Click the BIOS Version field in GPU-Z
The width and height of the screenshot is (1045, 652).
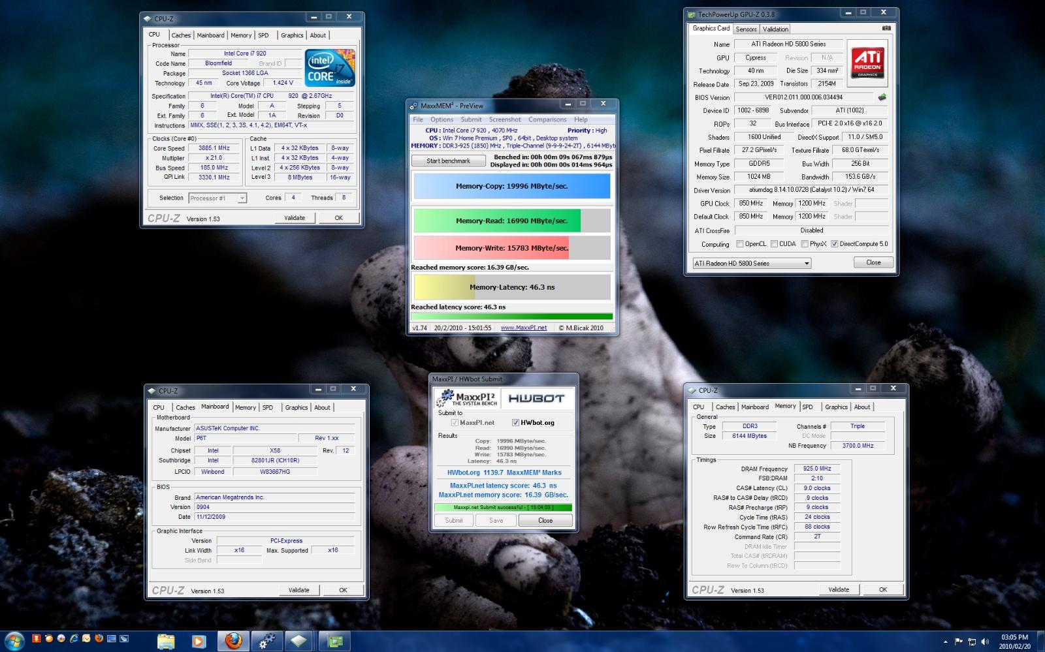point(803,97)
